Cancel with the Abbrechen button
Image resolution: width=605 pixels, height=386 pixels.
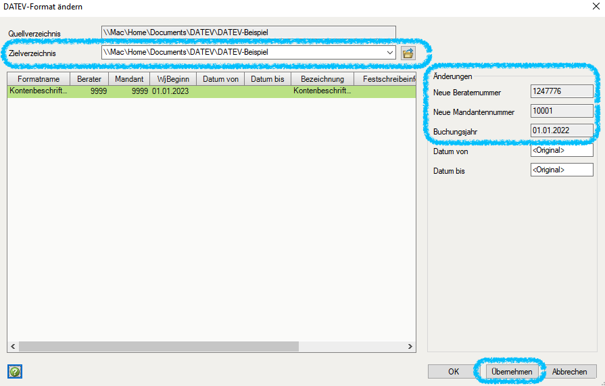pos(569,372)
